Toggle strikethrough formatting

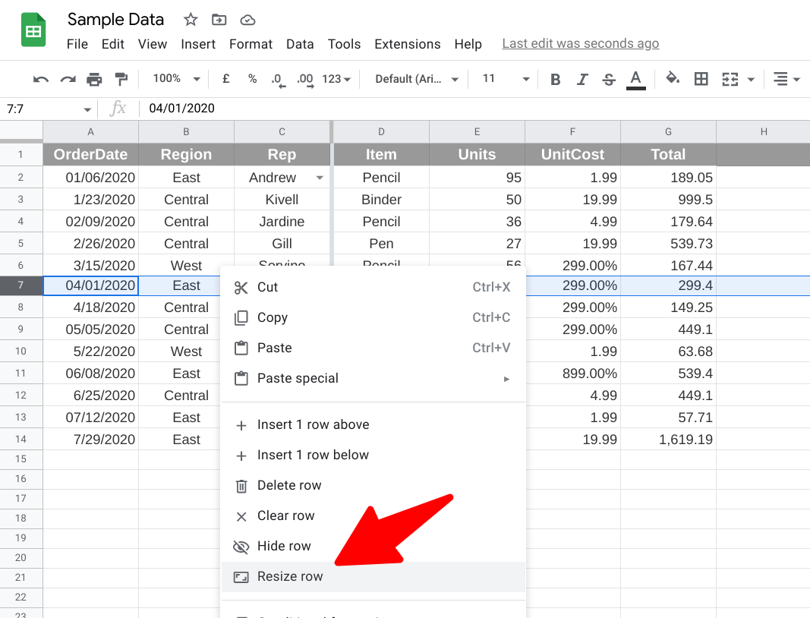click(x=609, y=79)
